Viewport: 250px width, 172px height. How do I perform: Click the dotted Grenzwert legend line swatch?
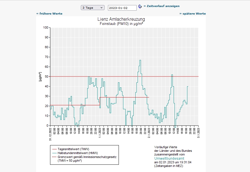(x=54, y=157)
